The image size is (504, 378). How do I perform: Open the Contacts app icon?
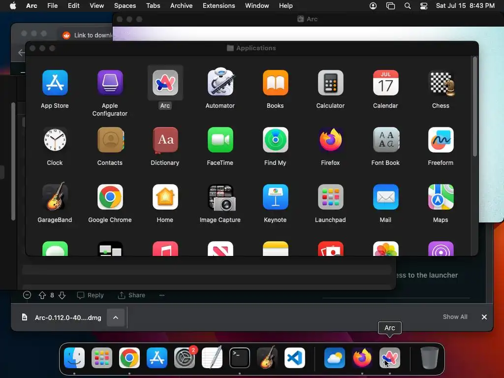point(111,140)
